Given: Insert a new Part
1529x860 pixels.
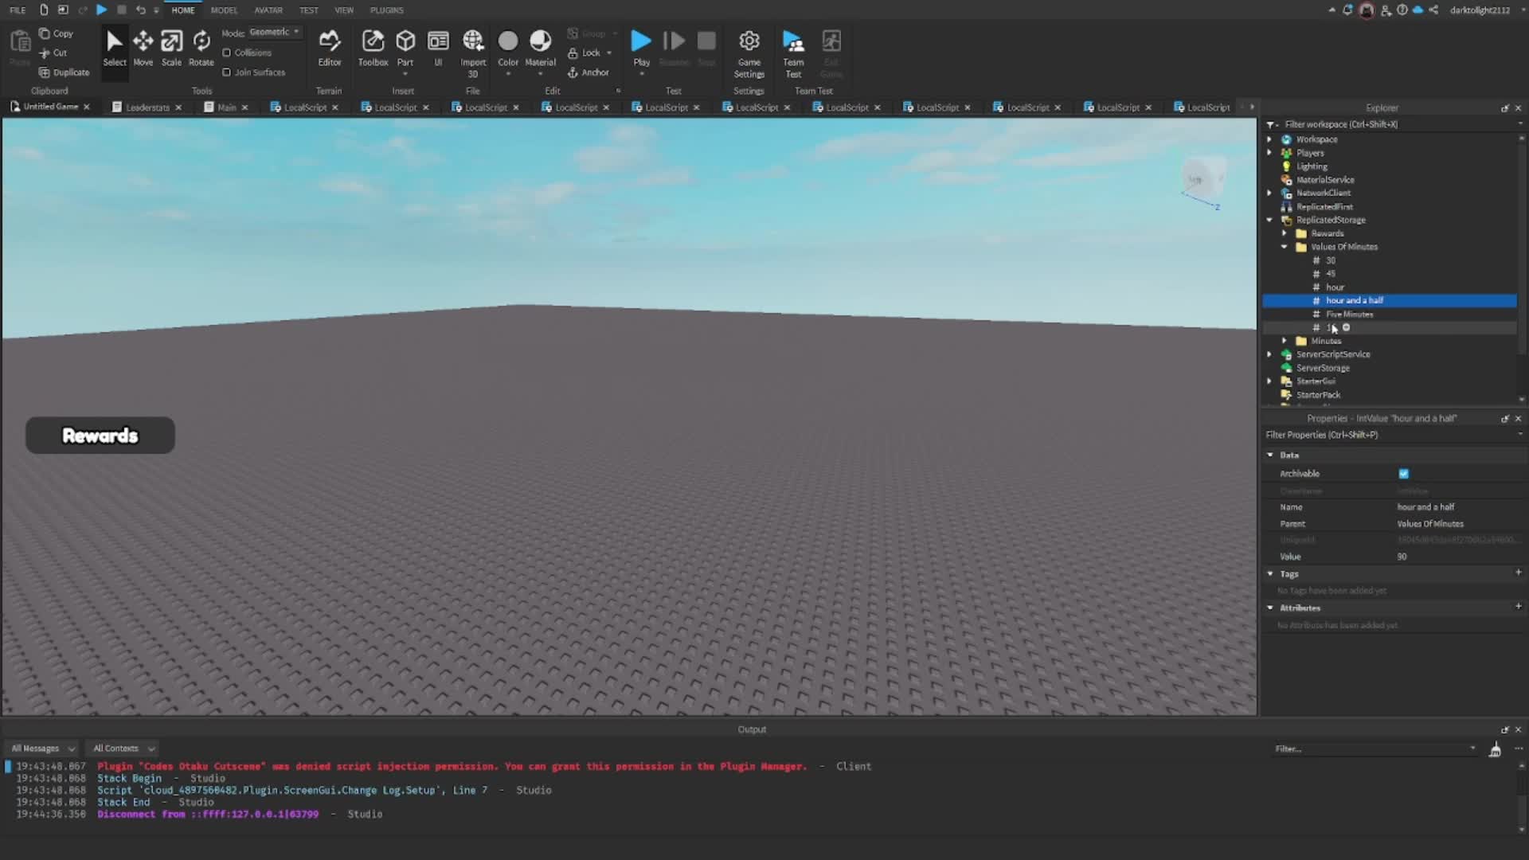Looking at the screenshot, I should [405, 44].
